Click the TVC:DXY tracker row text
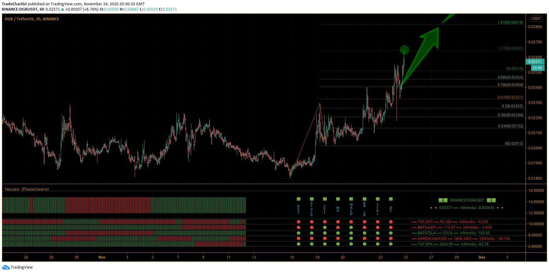This screenshot has width=549, height=273. [450, 222]
